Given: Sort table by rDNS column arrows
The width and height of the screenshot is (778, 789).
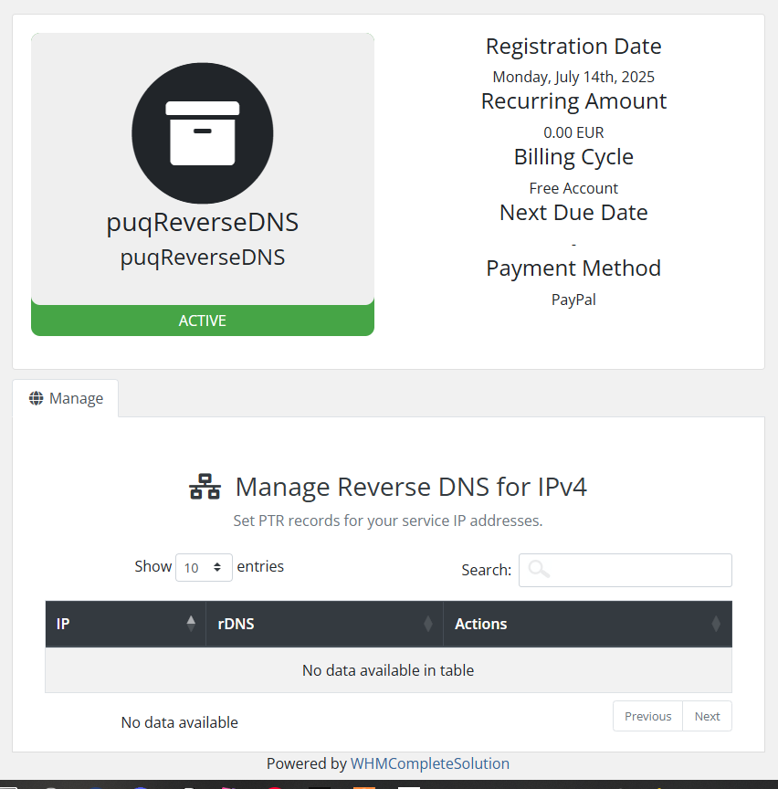Looking at the screenshot, I should click(427, 624).
